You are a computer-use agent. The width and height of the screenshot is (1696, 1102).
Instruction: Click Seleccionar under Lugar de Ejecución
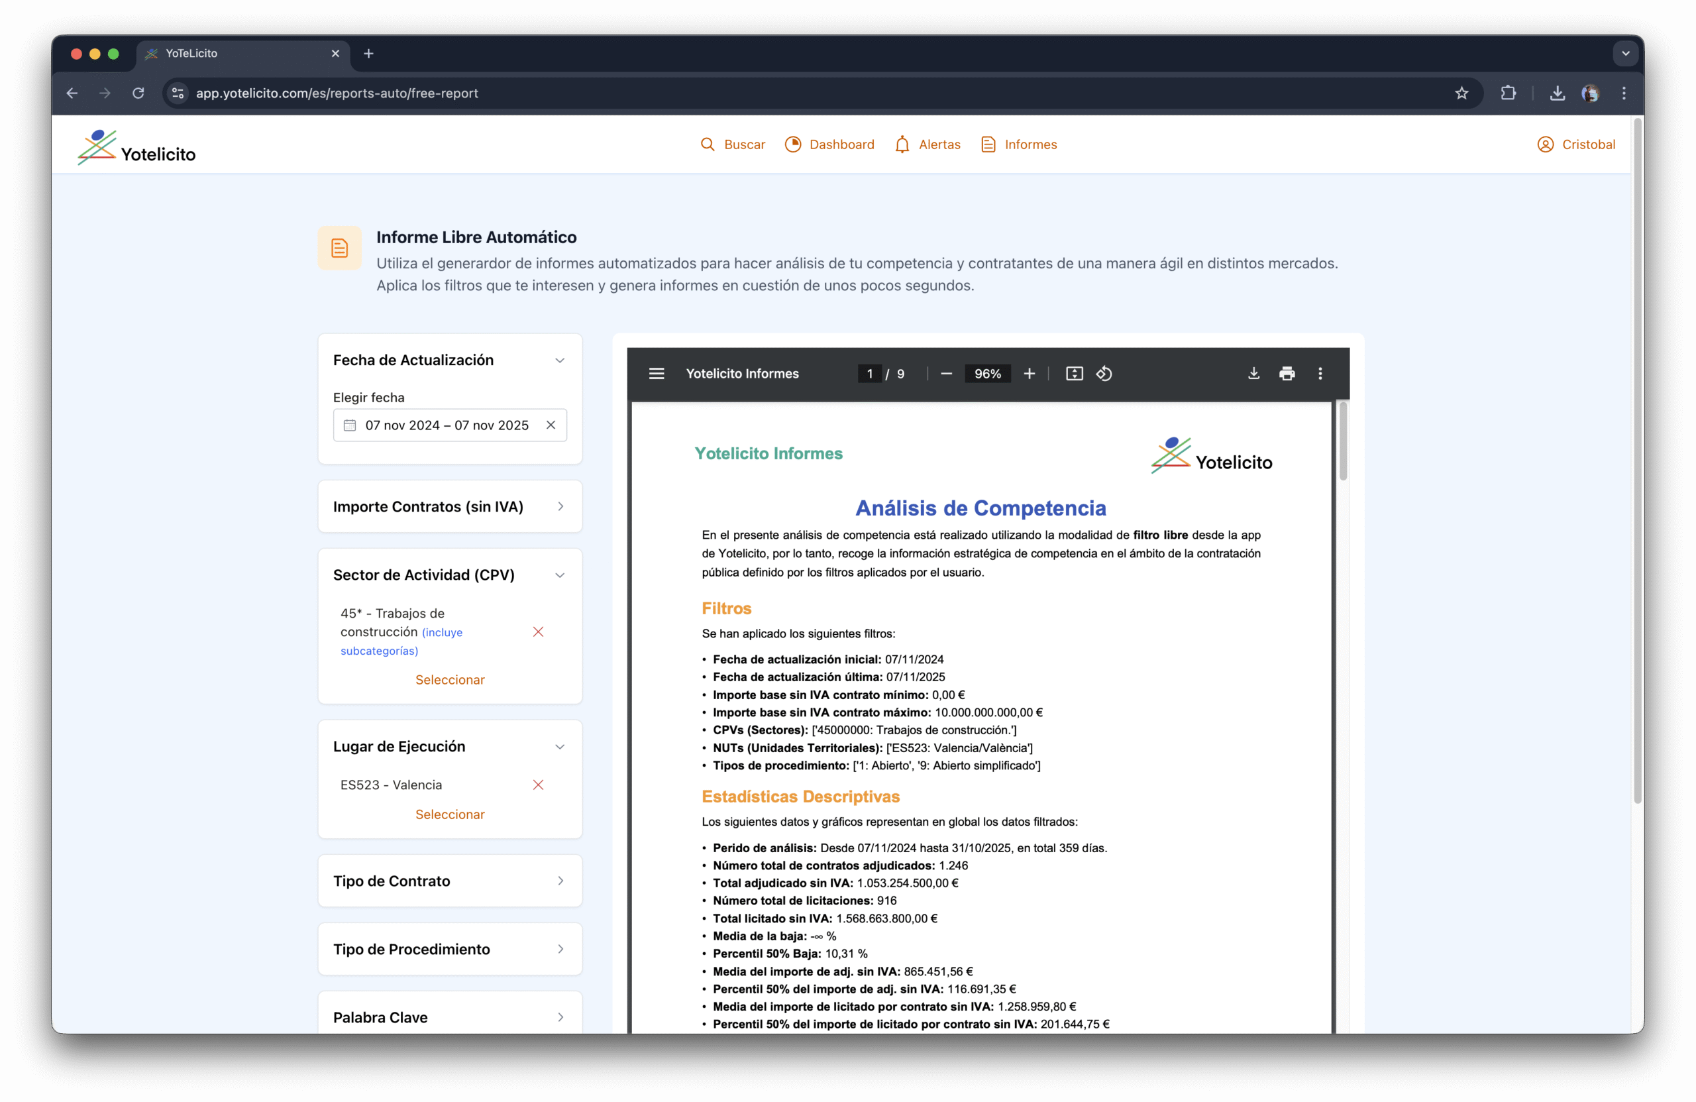pyautogui.click(x=450, y=814)
